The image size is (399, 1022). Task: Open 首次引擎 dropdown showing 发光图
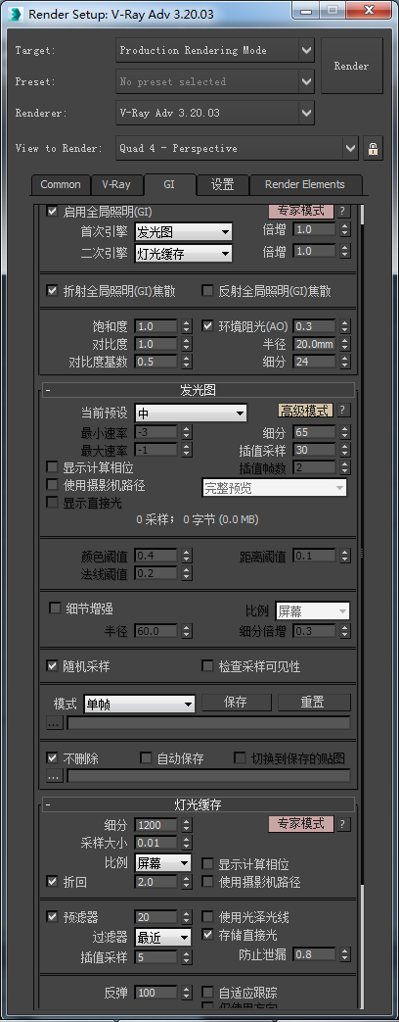(x=184, y=231)
